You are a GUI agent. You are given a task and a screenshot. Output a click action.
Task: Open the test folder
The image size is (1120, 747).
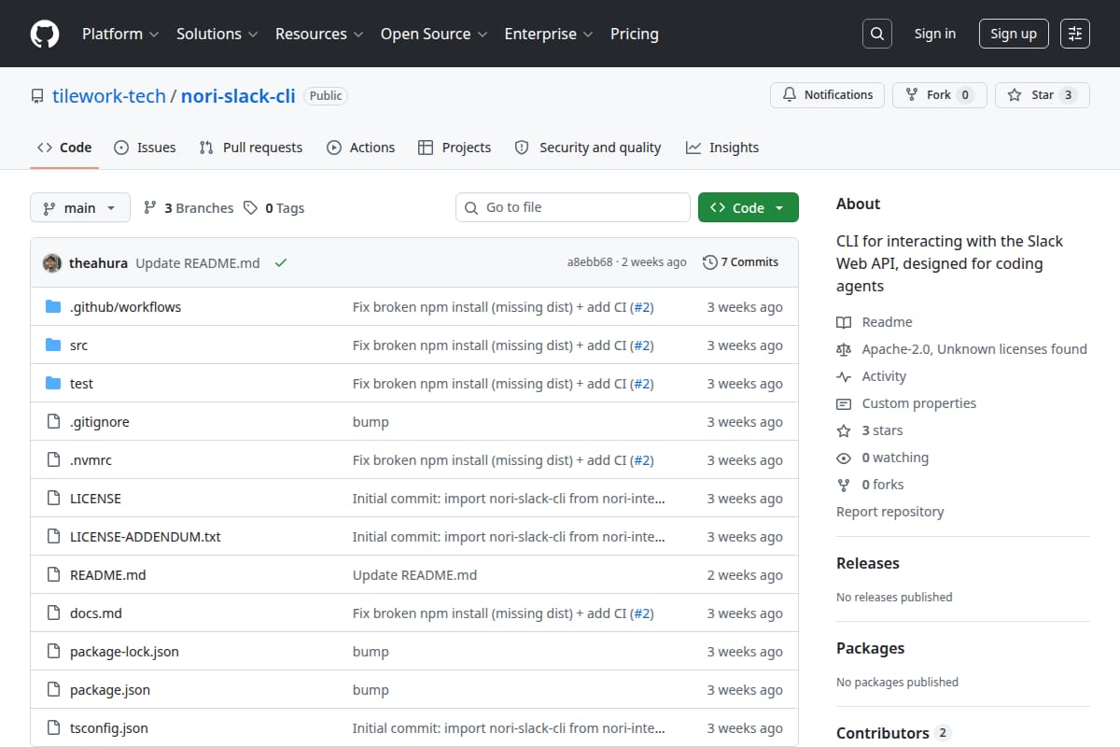(x=81, y=384)
